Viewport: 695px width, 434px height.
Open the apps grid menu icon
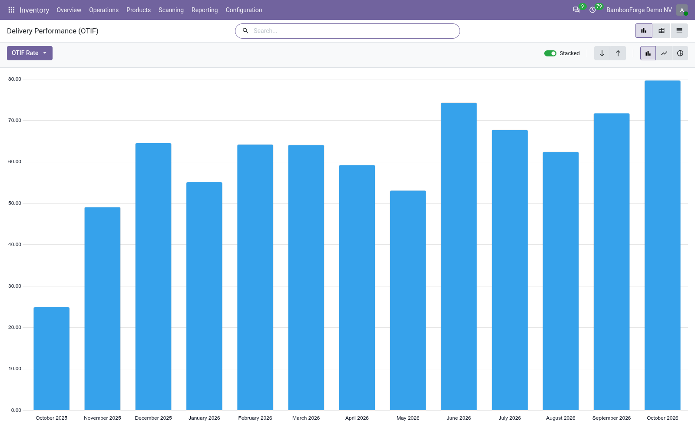click(x=11, y=10)
